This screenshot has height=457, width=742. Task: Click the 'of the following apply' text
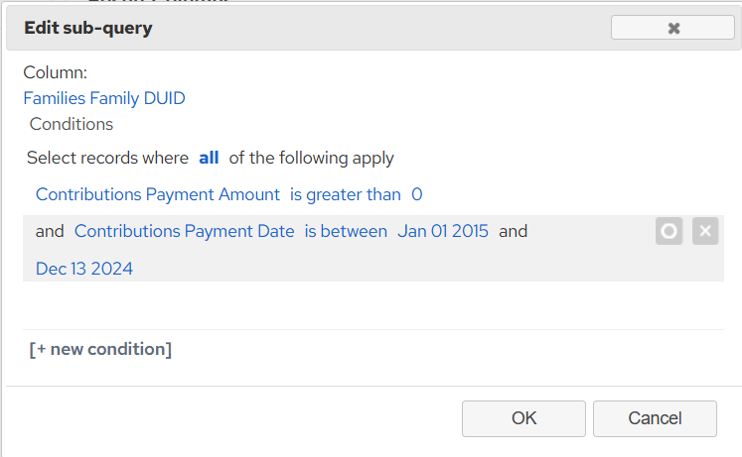pos(311,158)
